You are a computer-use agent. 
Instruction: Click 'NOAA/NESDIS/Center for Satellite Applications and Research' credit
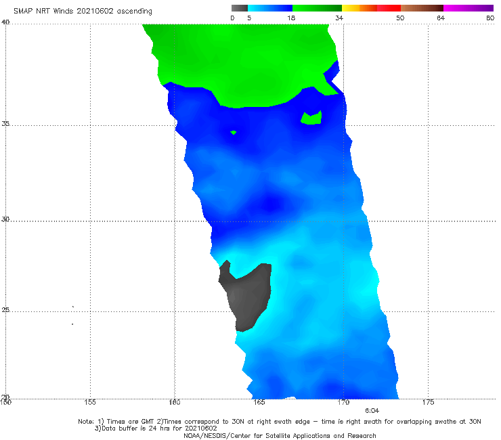(280, 436)
